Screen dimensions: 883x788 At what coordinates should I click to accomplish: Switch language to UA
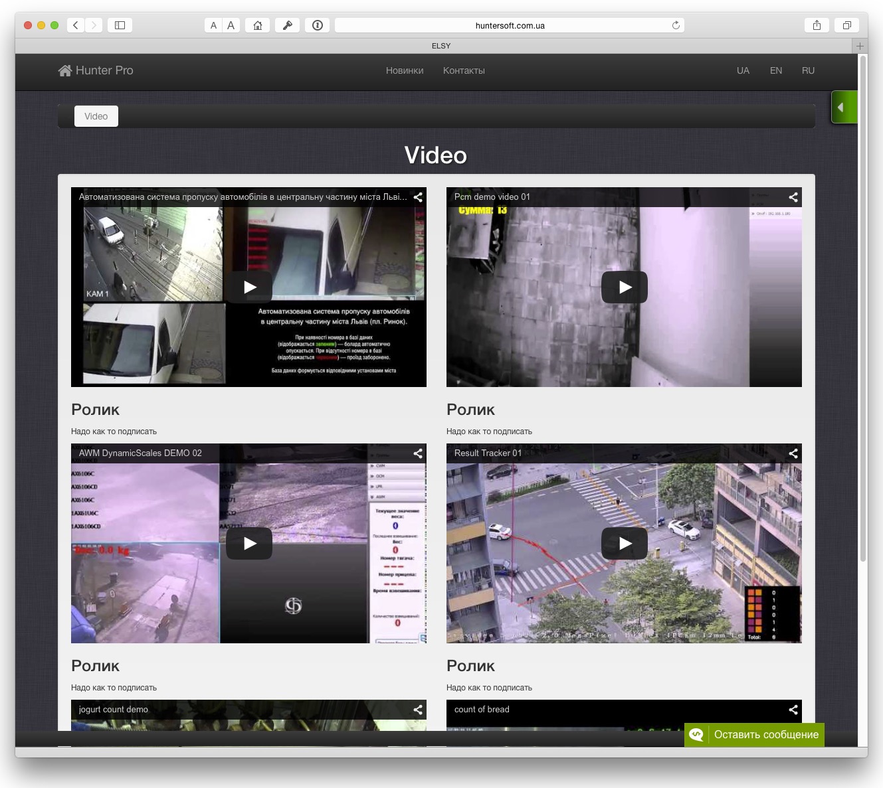pyautogui.click(x=743, y=70)
